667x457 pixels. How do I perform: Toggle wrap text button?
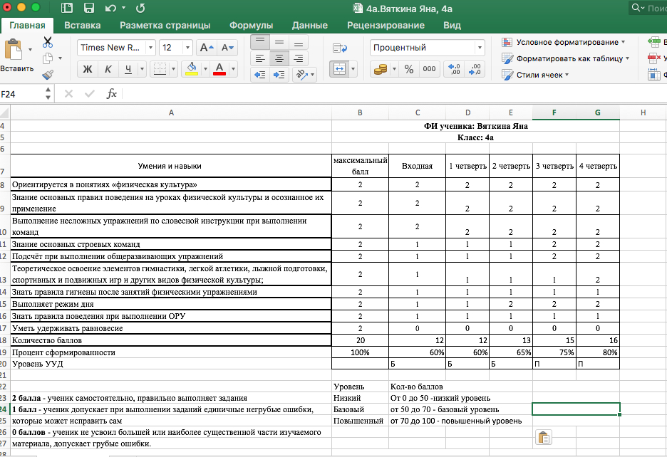click(340, 48)
